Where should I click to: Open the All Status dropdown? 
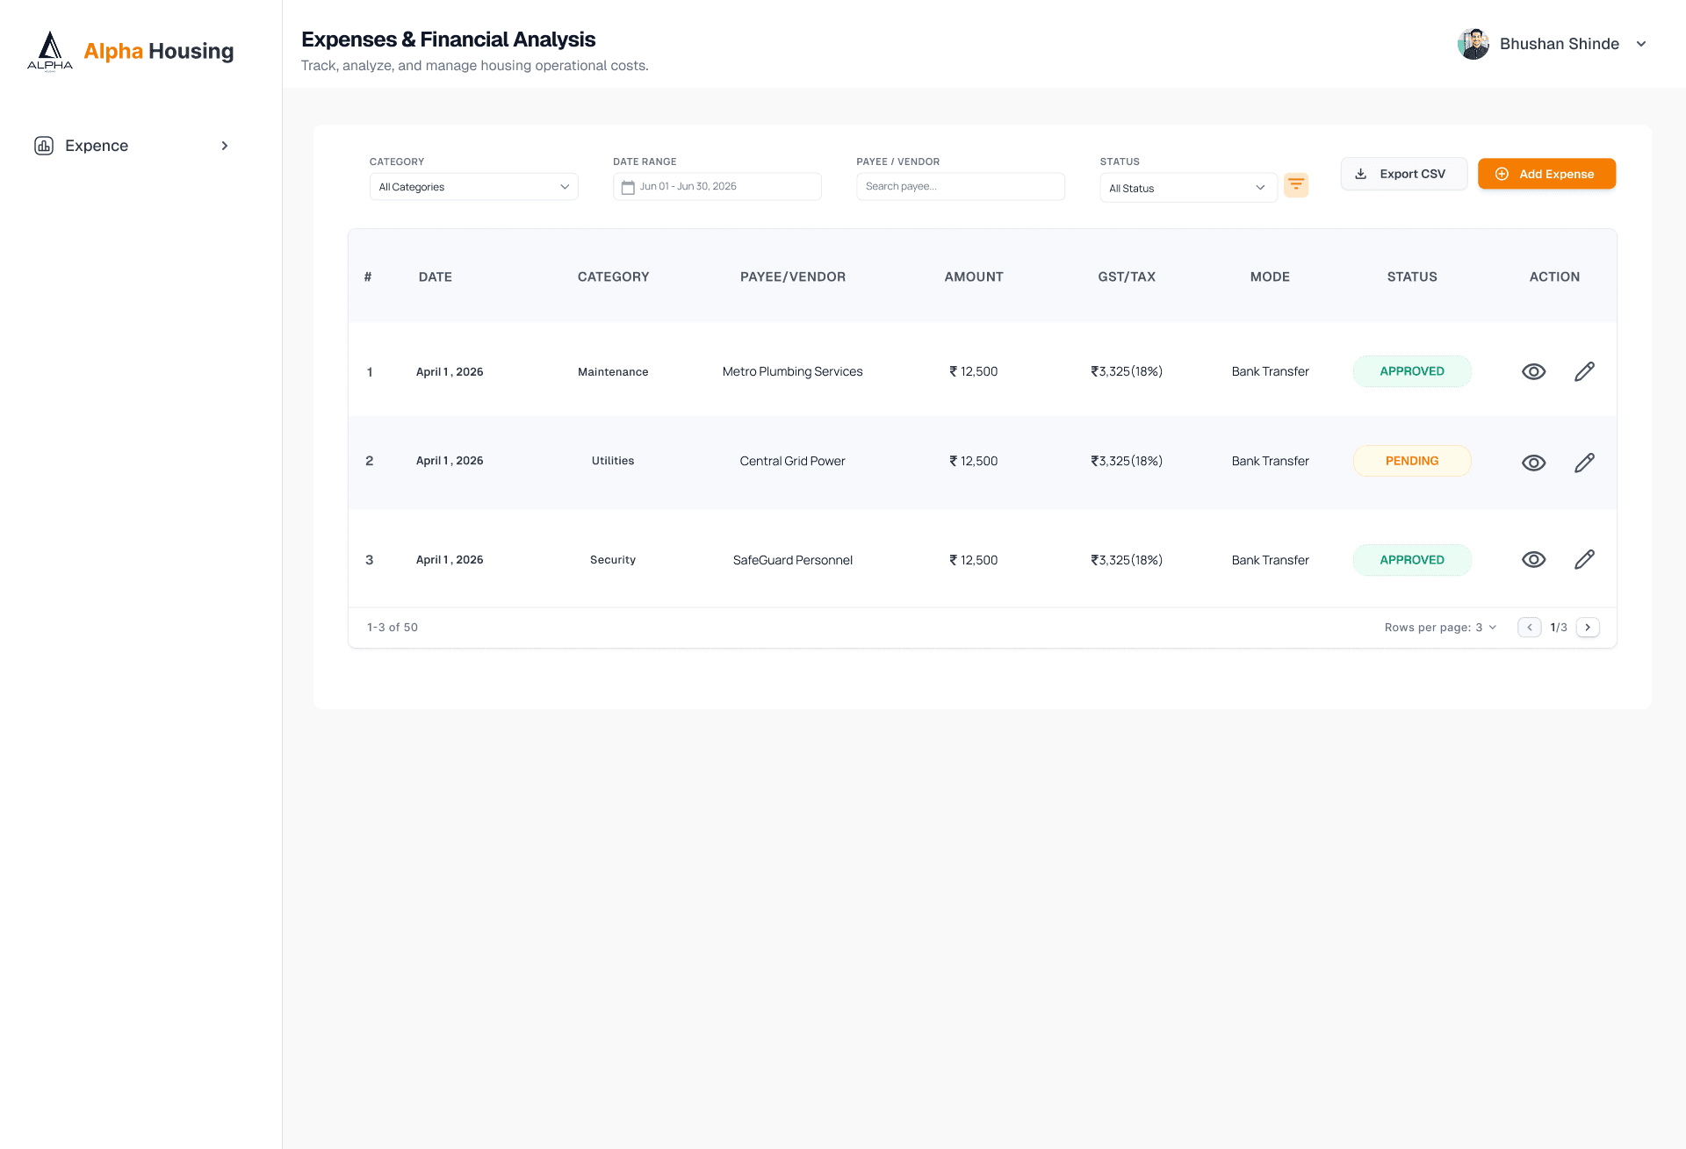pyautogui.click(x=1188, y=188)
